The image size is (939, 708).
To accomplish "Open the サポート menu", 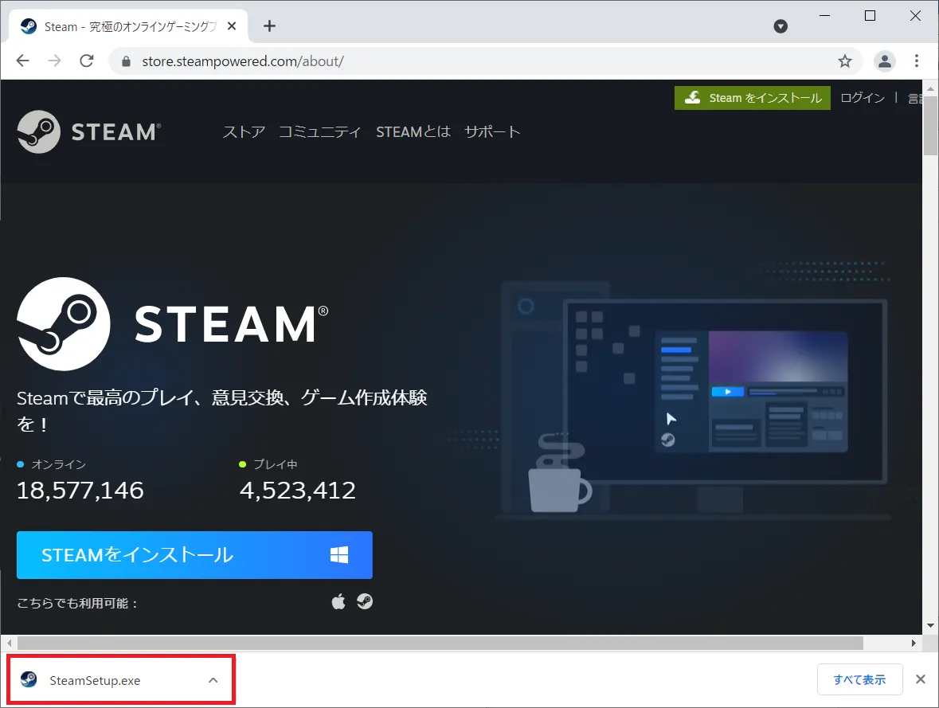I will [x=492, y=131].
